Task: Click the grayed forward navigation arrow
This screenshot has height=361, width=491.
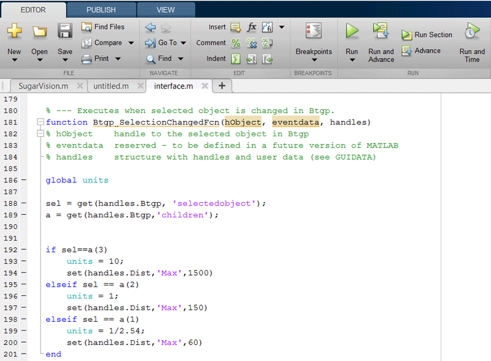Action: coord(166,28)
